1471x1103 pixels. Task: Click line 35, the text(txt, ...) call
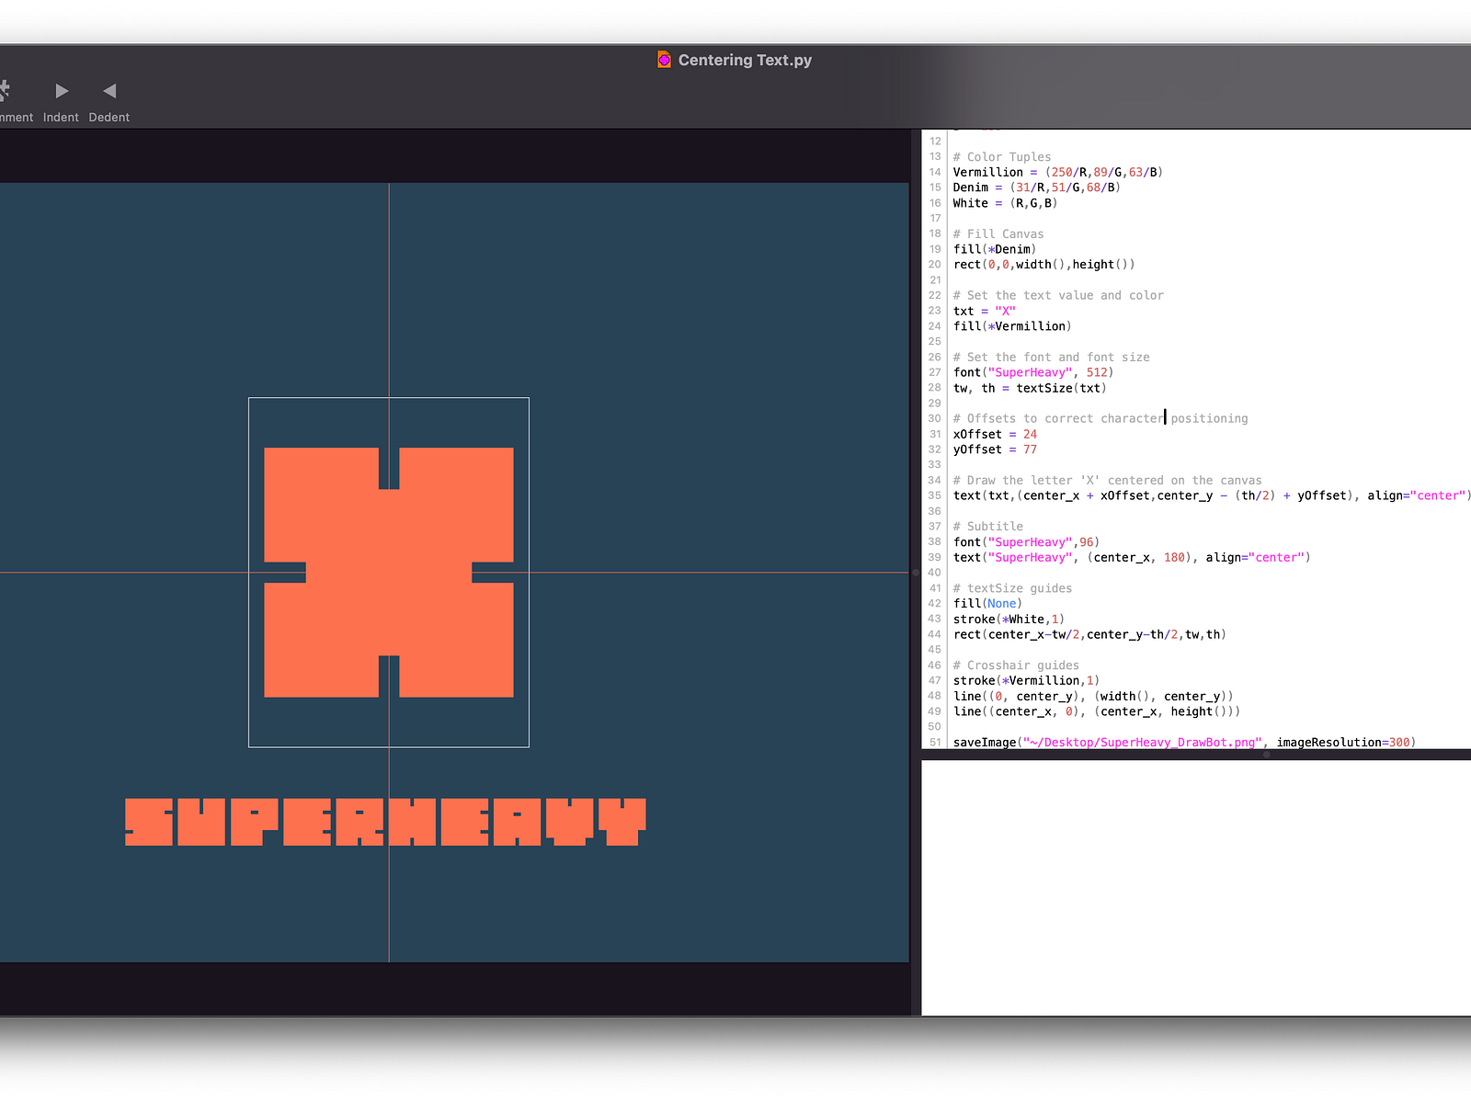pos(1212,495)
